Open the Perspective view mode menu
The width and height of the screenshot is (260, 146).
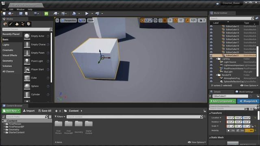(x=68, y=20)
